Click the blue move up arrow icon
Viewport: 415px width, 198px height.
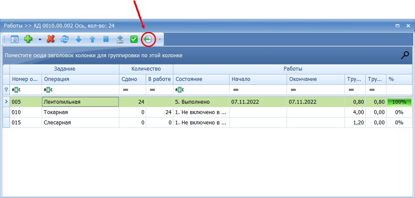[92, 40]
